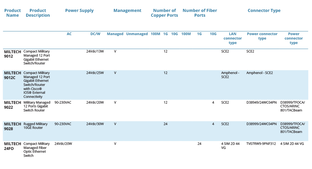Select product name MILTECH 9028
The width and height of the screenshot is (312, 169).
coord(13,126)
